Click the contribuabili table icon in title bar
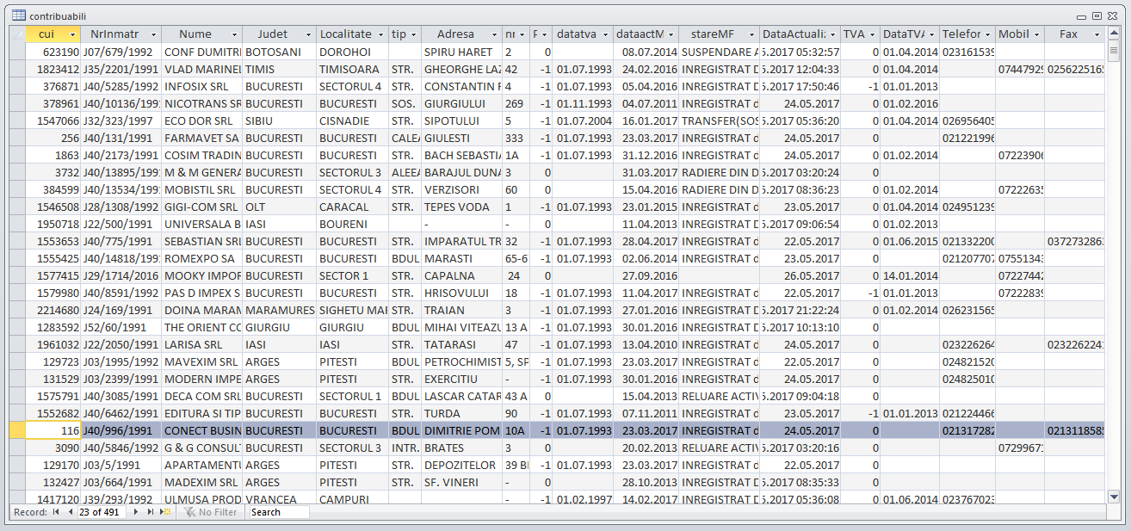This screenshot has height=531, width=1131. click(18, 15)
